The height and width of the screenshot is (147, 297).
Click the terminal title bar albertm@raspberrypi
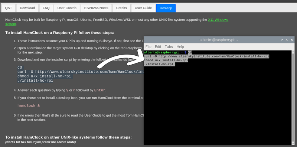(x=219, y=40)
